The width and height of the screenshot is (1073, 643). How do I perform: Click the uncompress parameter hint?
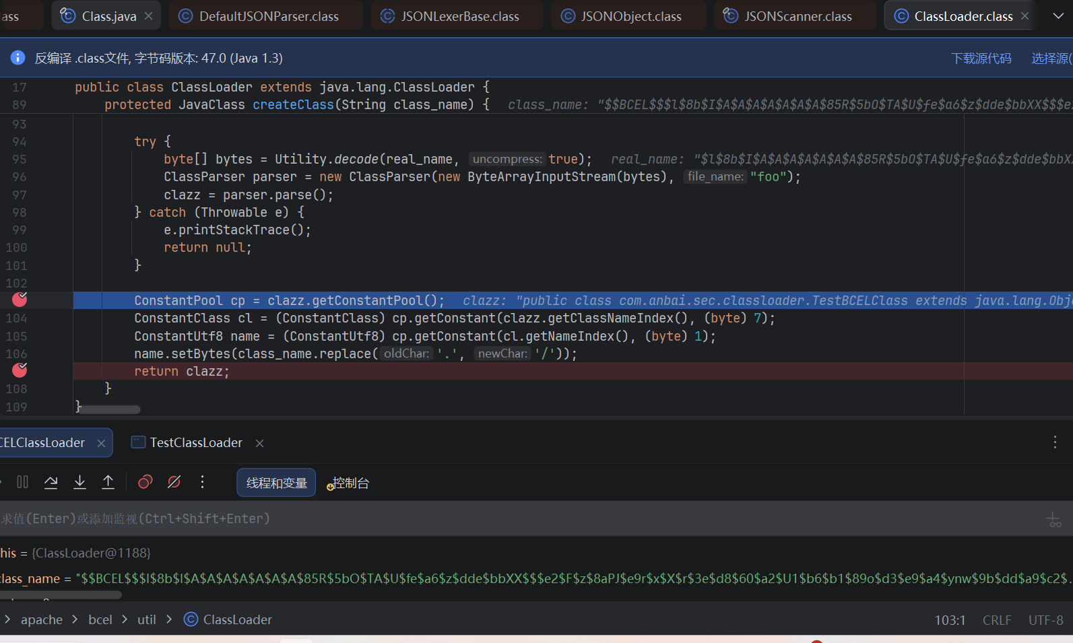click(x=507, y=159)
